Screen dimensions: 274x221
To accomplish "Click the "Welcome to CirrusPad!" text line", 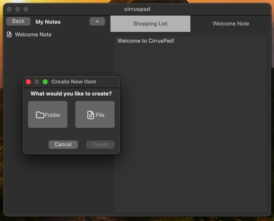I will tap(146, 41).
